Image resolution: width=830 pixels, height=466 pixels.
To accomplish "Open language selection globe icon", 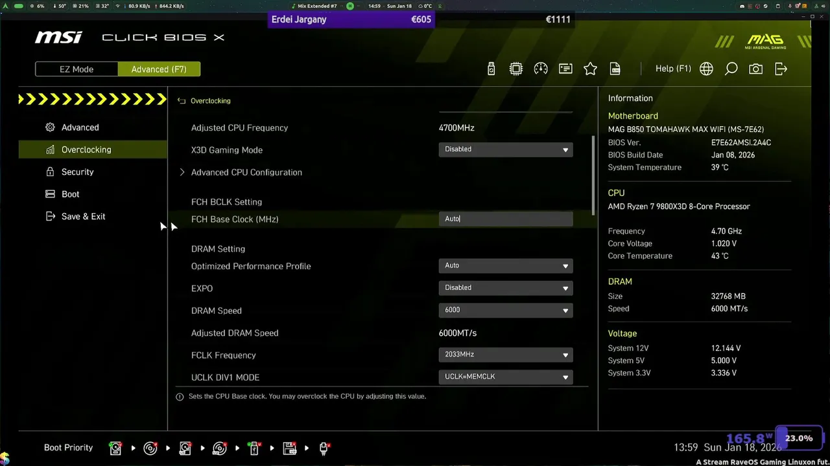I will [706, 69].
